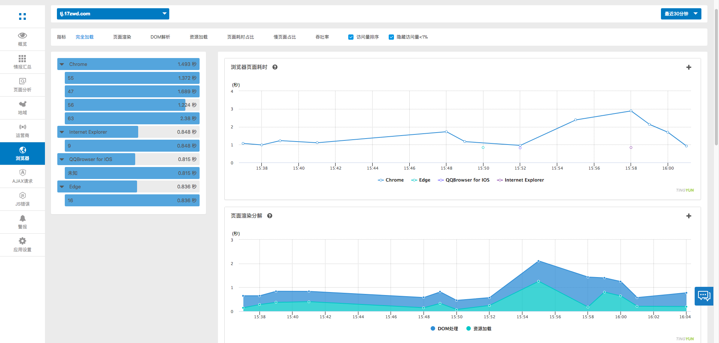Open the 情报汇总 grid icon
Screen dimensions: 719x343
click(x=22, y=58)
